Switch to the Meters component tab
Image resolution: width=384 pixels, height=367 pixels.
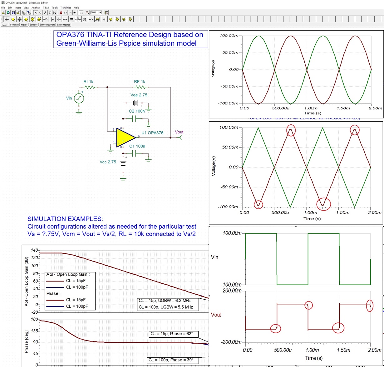point(24,25)
